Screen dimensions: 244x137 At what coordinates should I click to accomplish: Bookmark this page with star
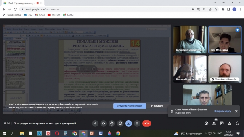216,9
